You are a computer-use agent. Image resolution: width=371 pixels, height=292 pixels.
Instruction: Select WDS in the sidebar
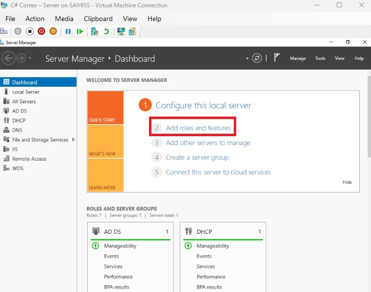point(38,169)
